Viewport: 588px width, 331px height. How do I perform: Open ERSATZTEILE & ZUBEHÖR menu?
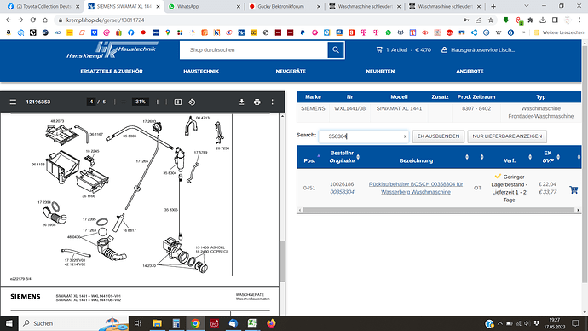coord(112,71)
